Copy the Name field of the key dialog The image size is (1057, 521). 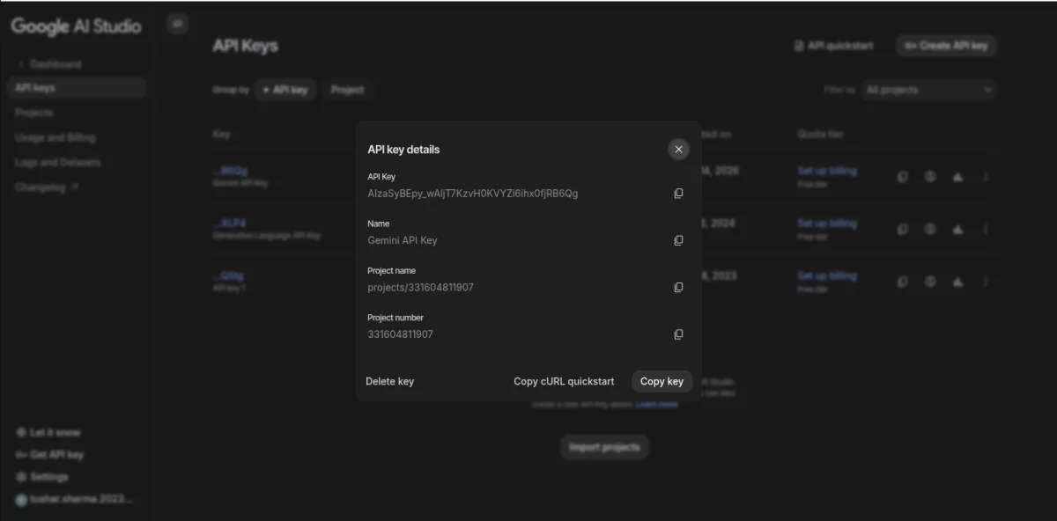pos(678,240)
